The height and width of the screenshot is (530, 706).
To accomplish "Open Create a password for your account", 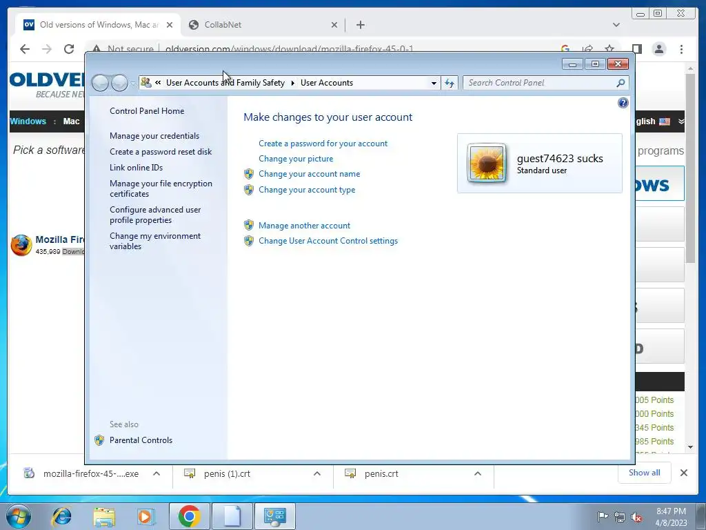I will (323, 144).
